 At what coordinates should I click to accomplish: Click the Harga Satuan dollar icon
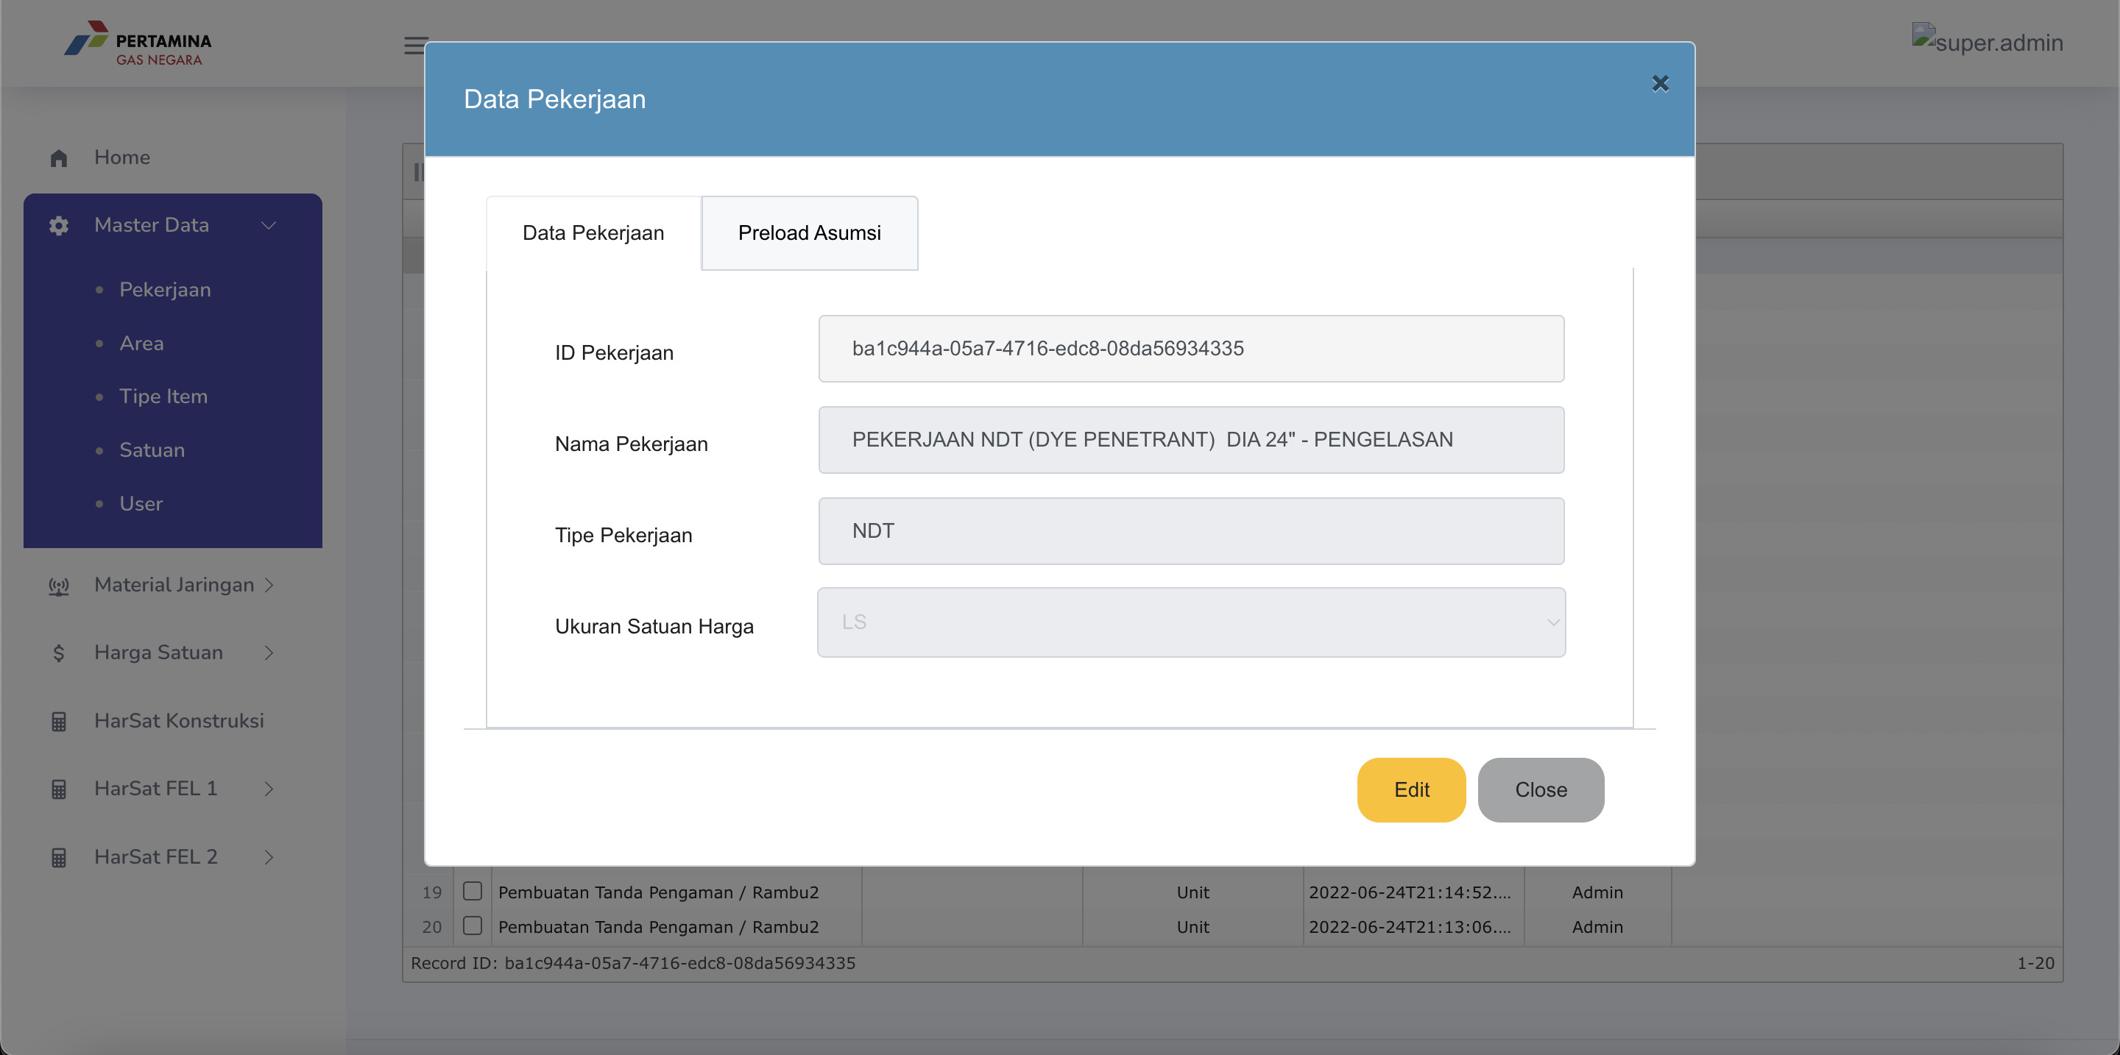coord(58,653)
